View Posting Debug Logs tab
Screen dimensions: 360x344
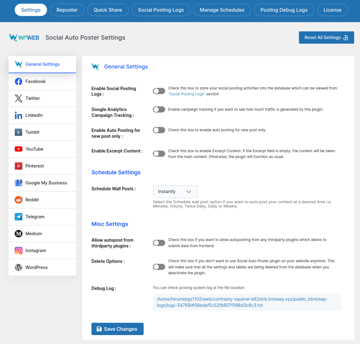point(284,10)
